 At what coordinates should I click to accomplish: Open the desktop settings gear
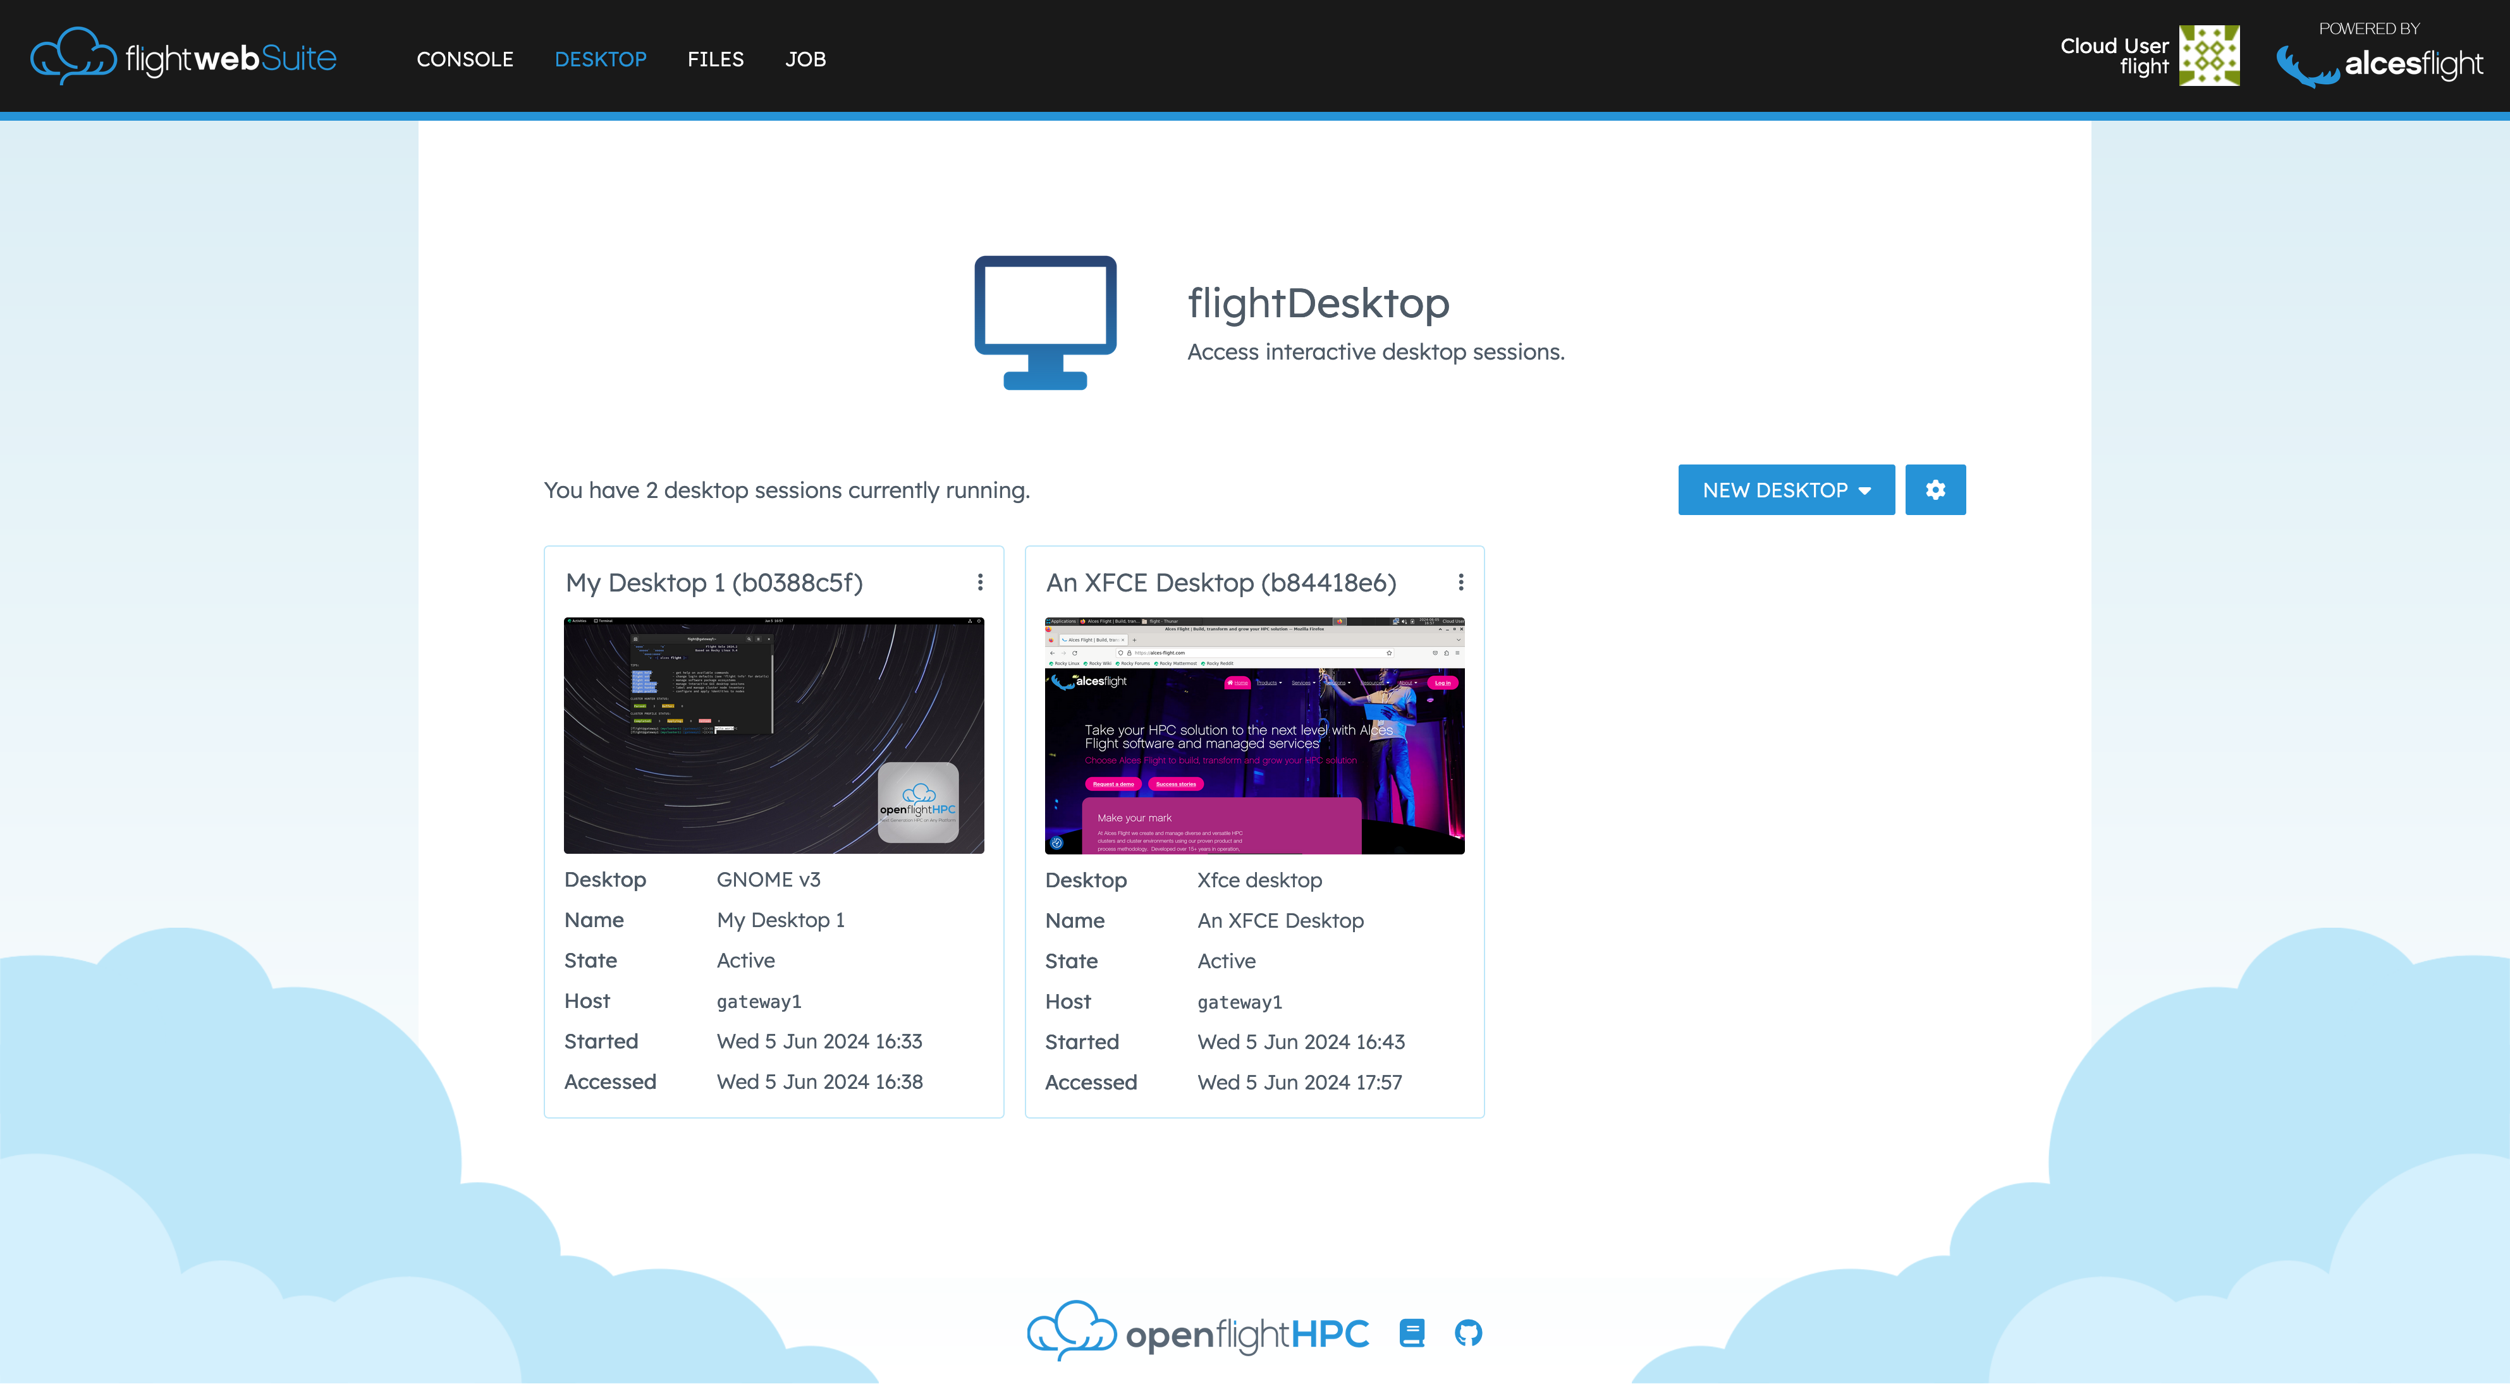click(1935, 490)
